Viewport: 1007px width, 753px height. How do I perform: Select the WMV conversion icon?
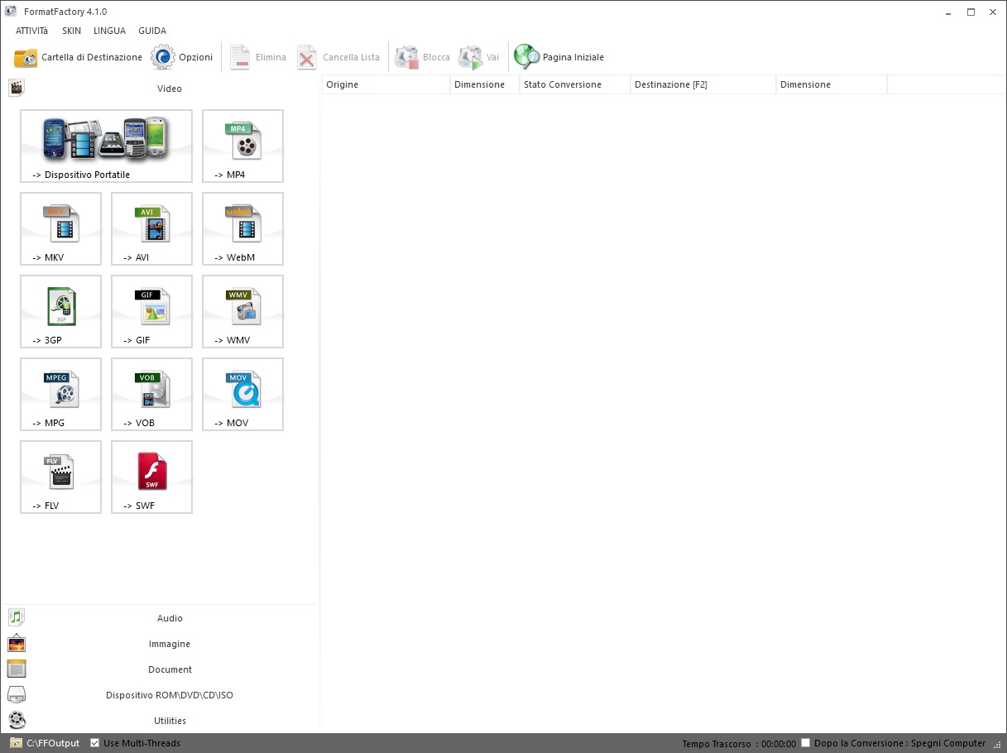click(x=242, y=311)
